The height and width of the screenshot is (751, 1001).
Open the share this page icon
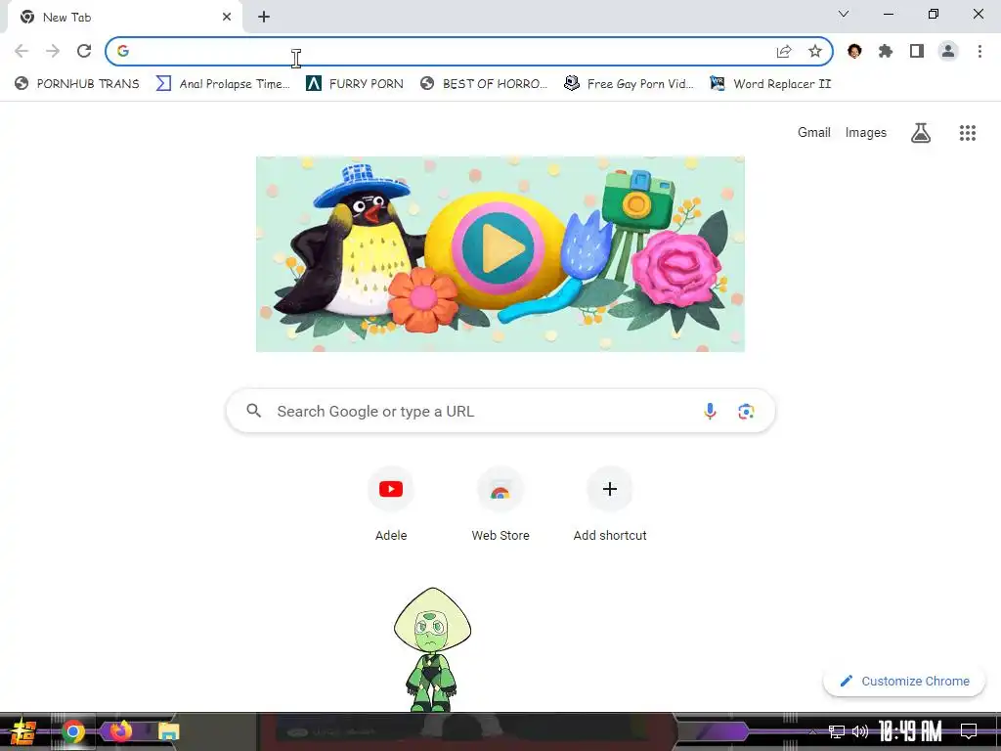[784, 51]
